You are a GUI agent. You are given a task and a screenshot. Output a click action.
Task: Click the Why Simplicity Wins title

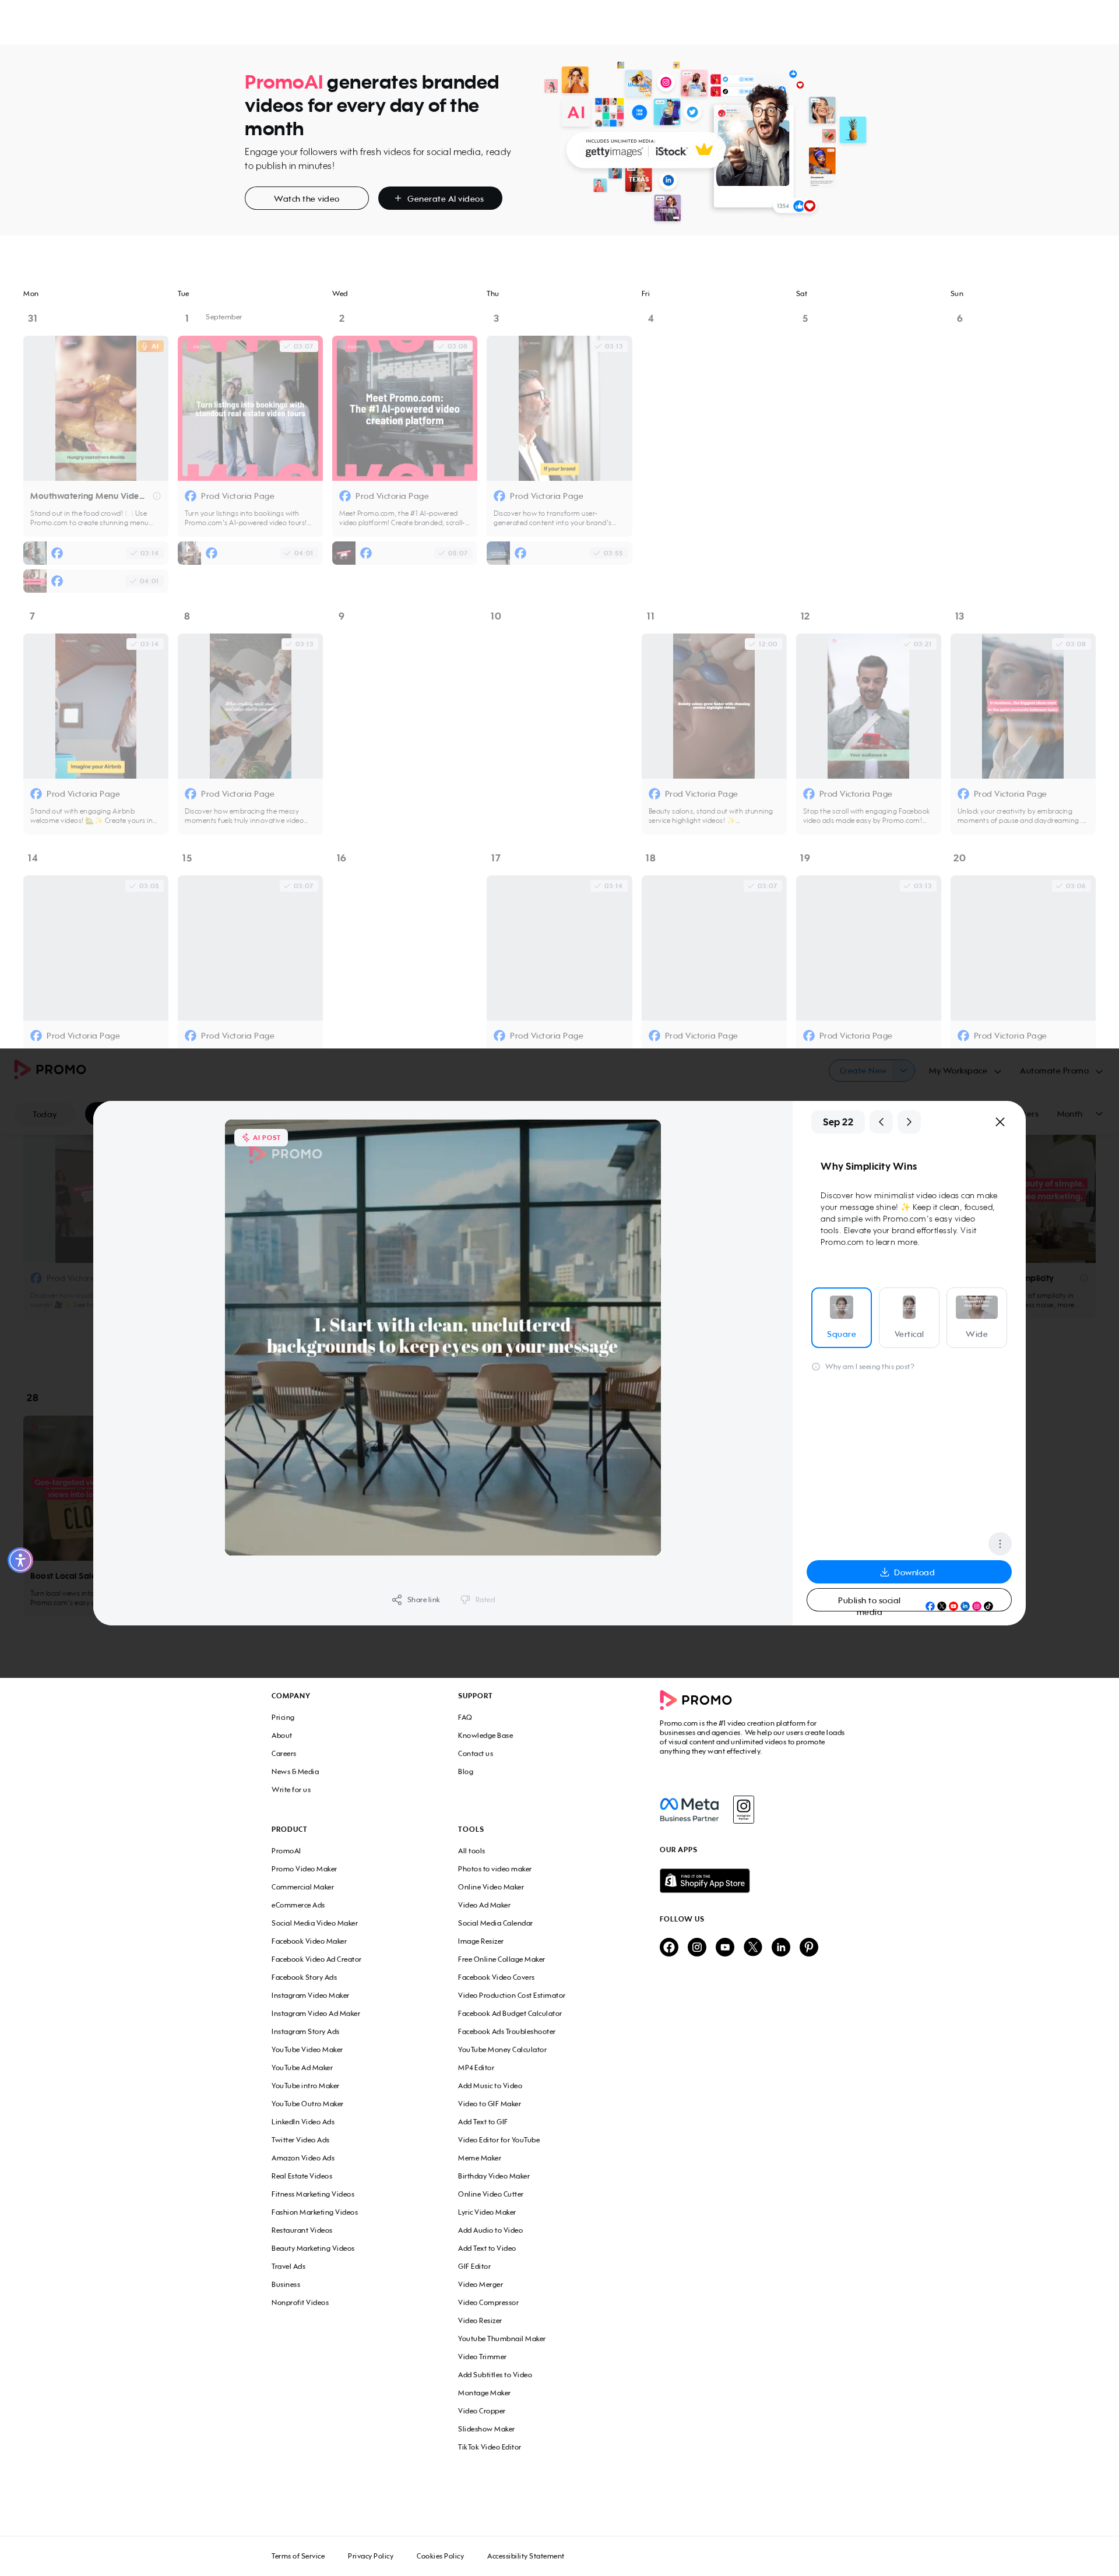868,1166
